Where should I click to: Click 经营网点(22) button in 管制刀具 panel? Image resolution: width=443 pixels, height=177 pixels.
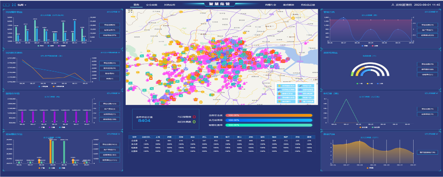427,35
